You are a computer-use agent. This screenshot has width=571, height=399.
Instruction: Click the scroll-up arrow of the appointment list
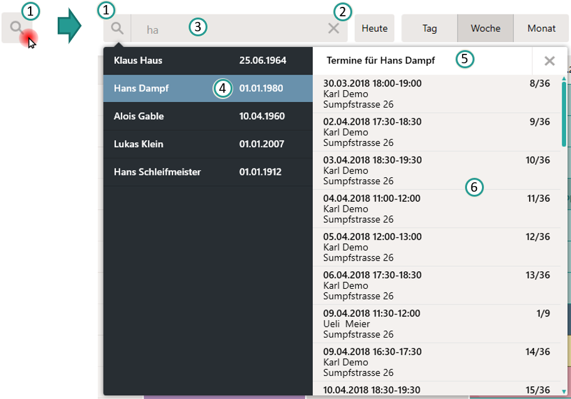[x=563, y=79]
